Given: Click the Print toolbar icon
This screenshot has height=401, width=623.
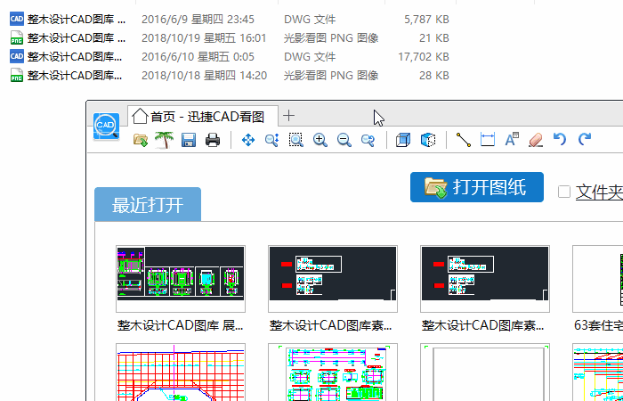Looking at the screenshot, I should coord(213,140).
